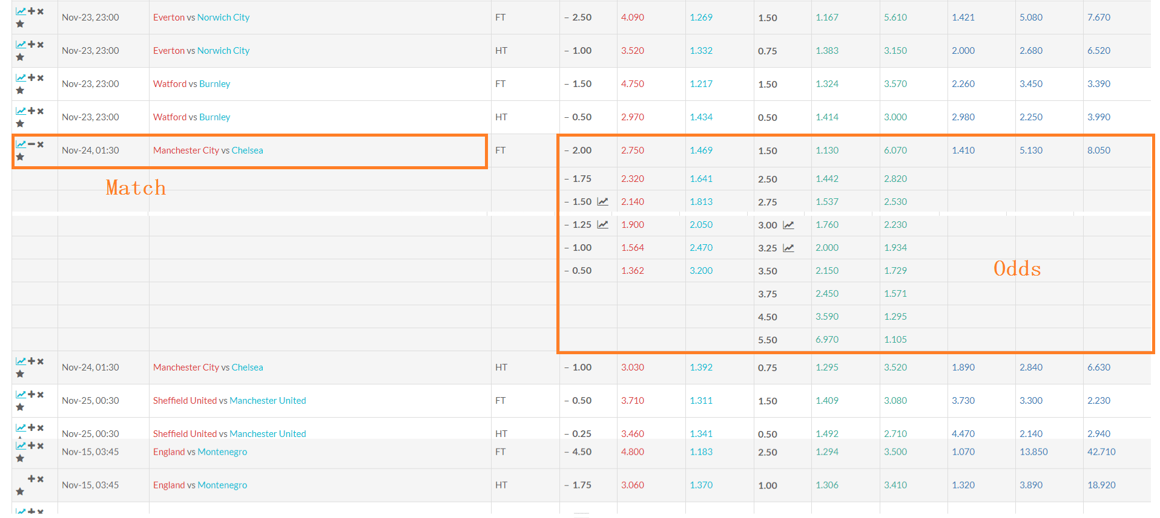Star the Watford vs Burnley HT match
The image size is (1160, 518).
pyautogui.click(x=20, y=124)
